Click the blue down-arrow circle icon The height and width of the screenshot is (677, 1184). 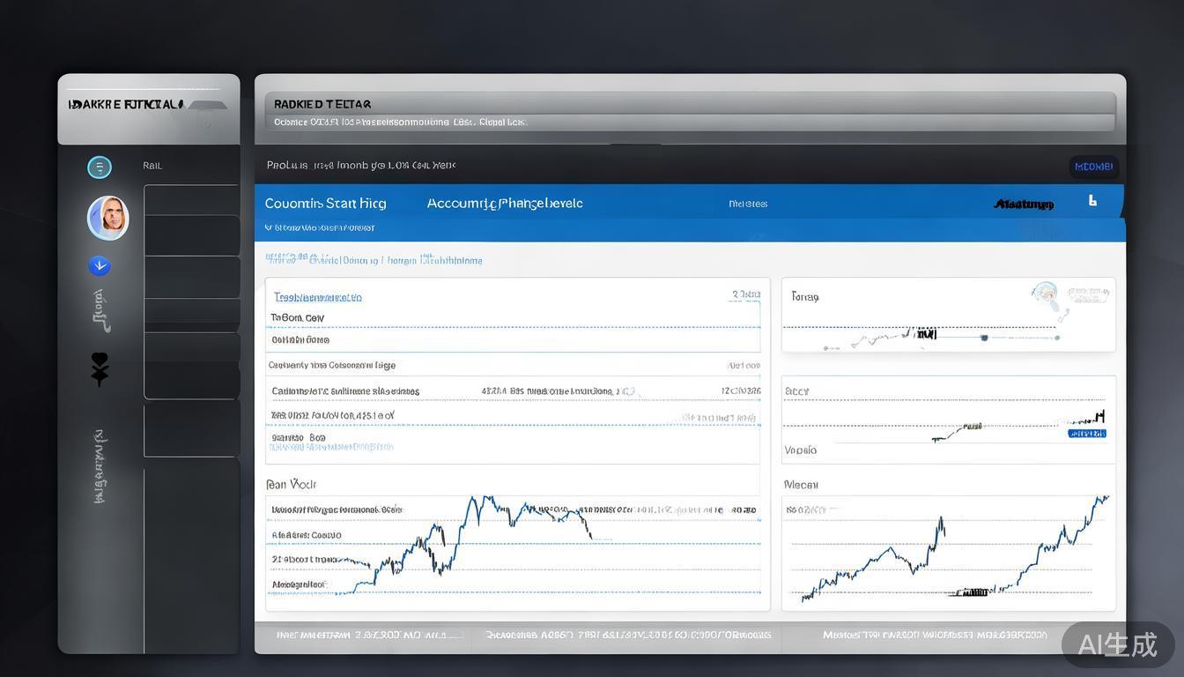pyautogui.click(x=100, y=265)
